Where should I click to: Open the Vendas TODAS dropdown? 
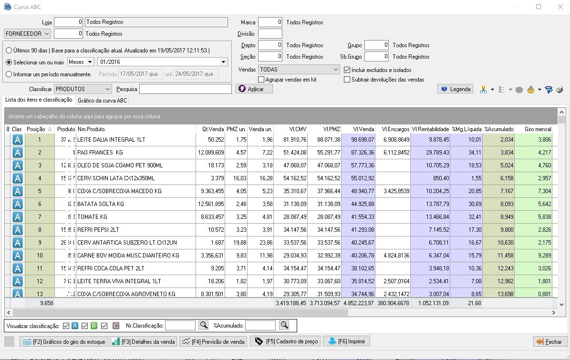(299, 70)
